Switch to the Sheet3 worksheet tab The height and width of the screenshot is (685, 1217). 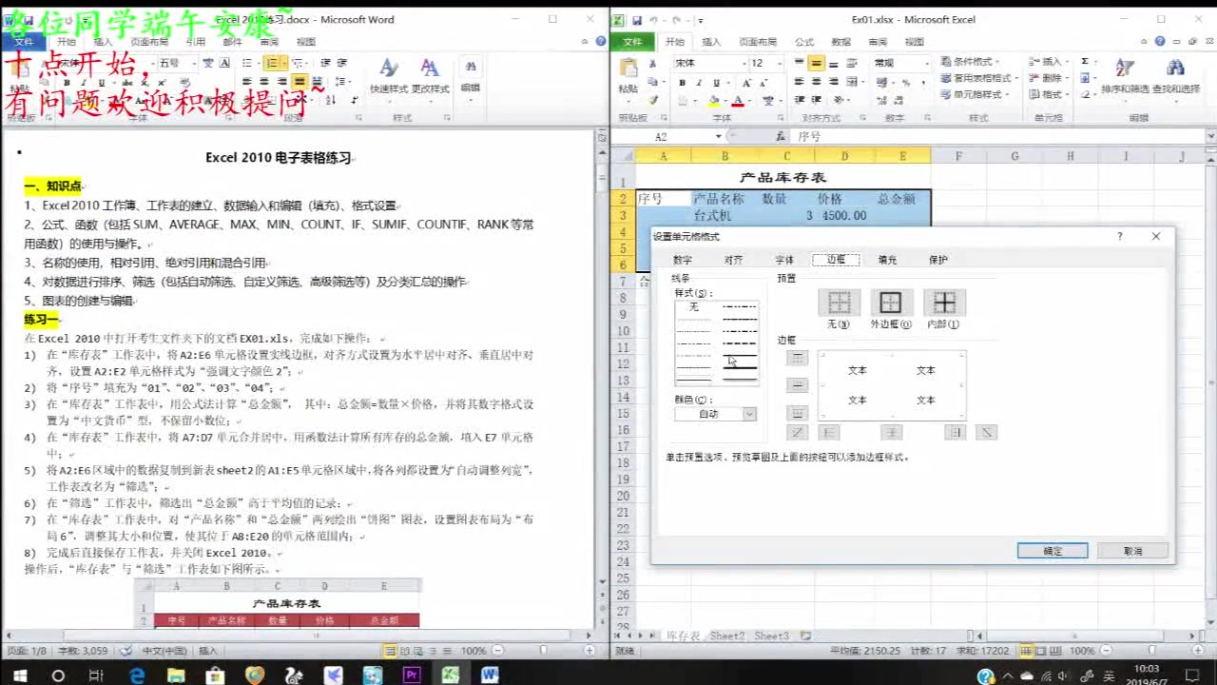pos(771,636)
